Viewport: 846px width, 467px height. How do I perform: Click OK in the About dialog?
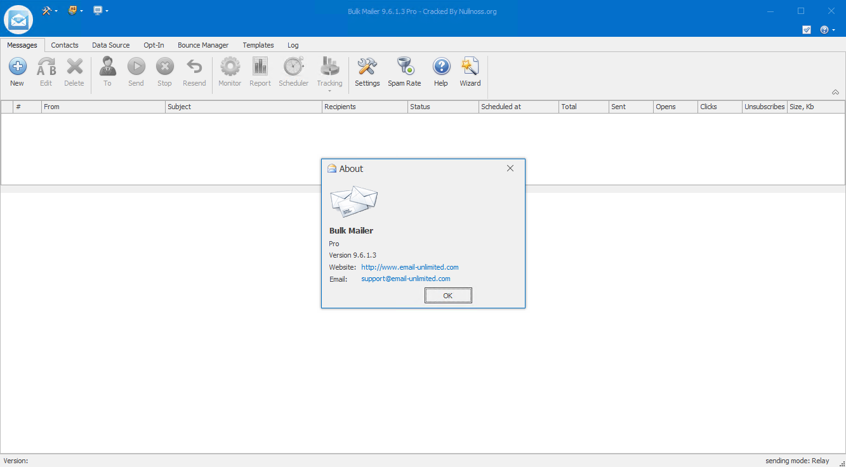point(448,296)
